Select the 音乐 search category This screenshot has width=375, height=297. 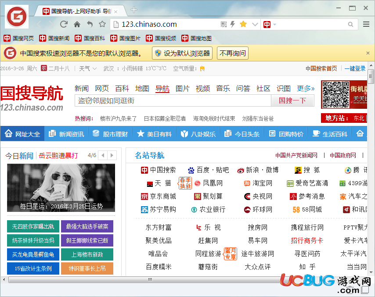coord(223,89)
